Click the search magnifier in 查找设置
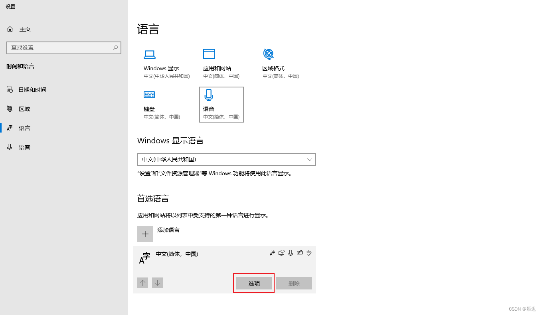Viewport: 542px width, 315px height. point(115,48)
